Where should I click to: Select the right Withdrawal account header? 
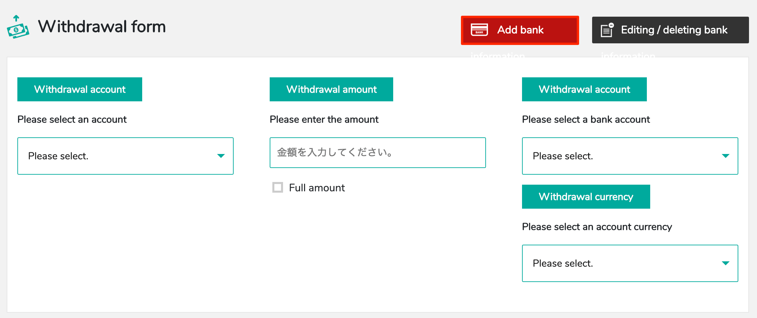(584, 89)
